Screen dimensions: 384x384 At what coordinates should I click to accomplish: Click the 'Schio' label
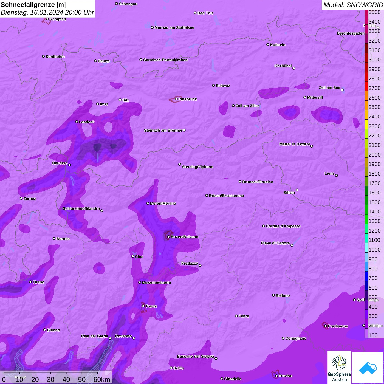click(179, 368)
